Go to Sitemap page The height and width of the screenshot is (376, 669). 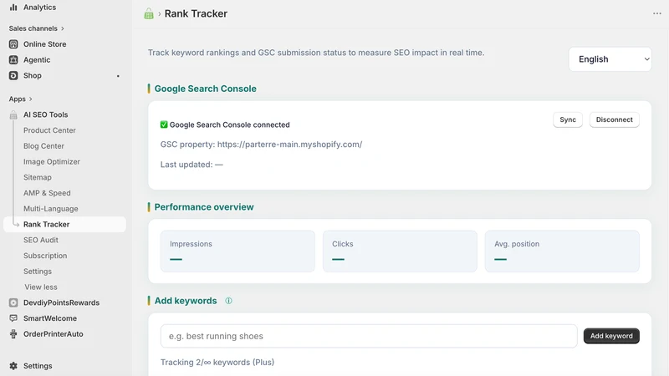(38, 177)
